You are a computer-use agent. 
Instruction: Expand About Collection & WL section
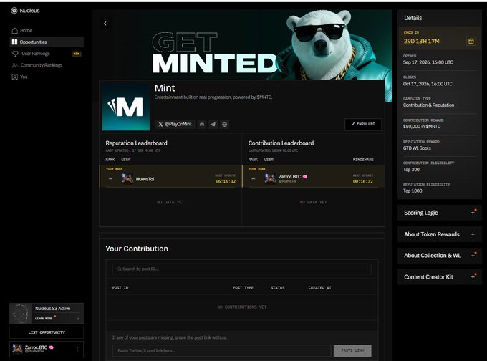click(440, 256)
